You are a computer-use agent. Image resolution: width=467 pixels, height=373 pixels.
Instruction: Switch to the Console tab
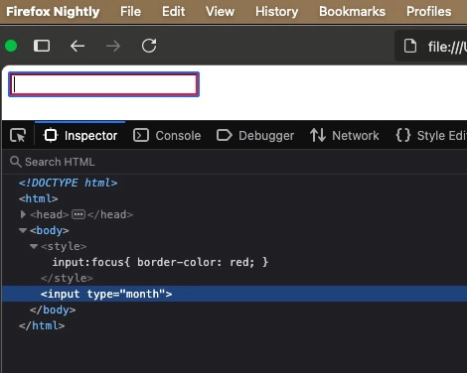tap(167, 136)
